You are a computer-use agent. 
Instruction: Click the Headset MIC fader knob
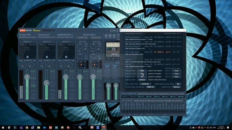click(27, 77)
